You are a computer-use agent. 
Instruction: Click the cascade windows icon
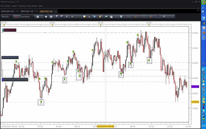(111, 16)
